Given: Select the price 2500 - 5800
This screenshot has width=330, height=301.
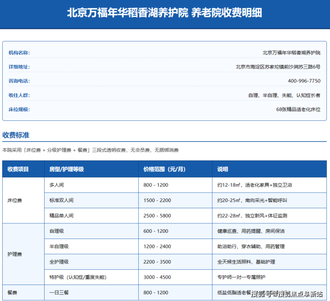Looking at the screenshot, I should [157, 216].
